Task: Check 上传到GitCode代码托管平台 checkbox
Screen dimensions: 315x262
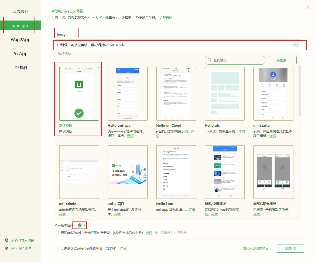Action: [x=57, y=248]
